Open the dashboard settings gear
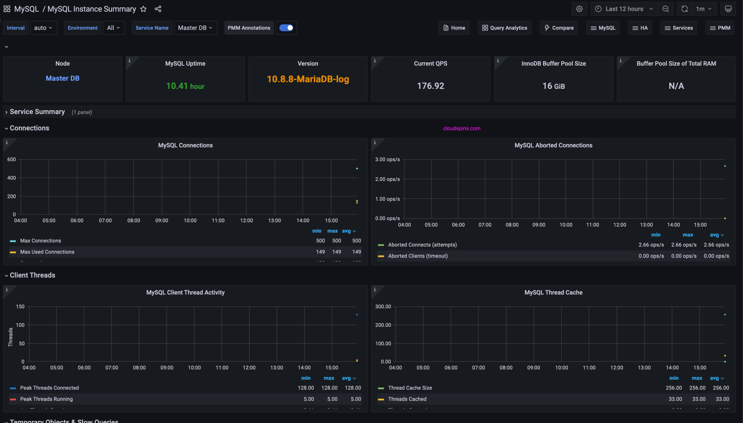Viewport: 743px width, 423px height. point(579,9)
